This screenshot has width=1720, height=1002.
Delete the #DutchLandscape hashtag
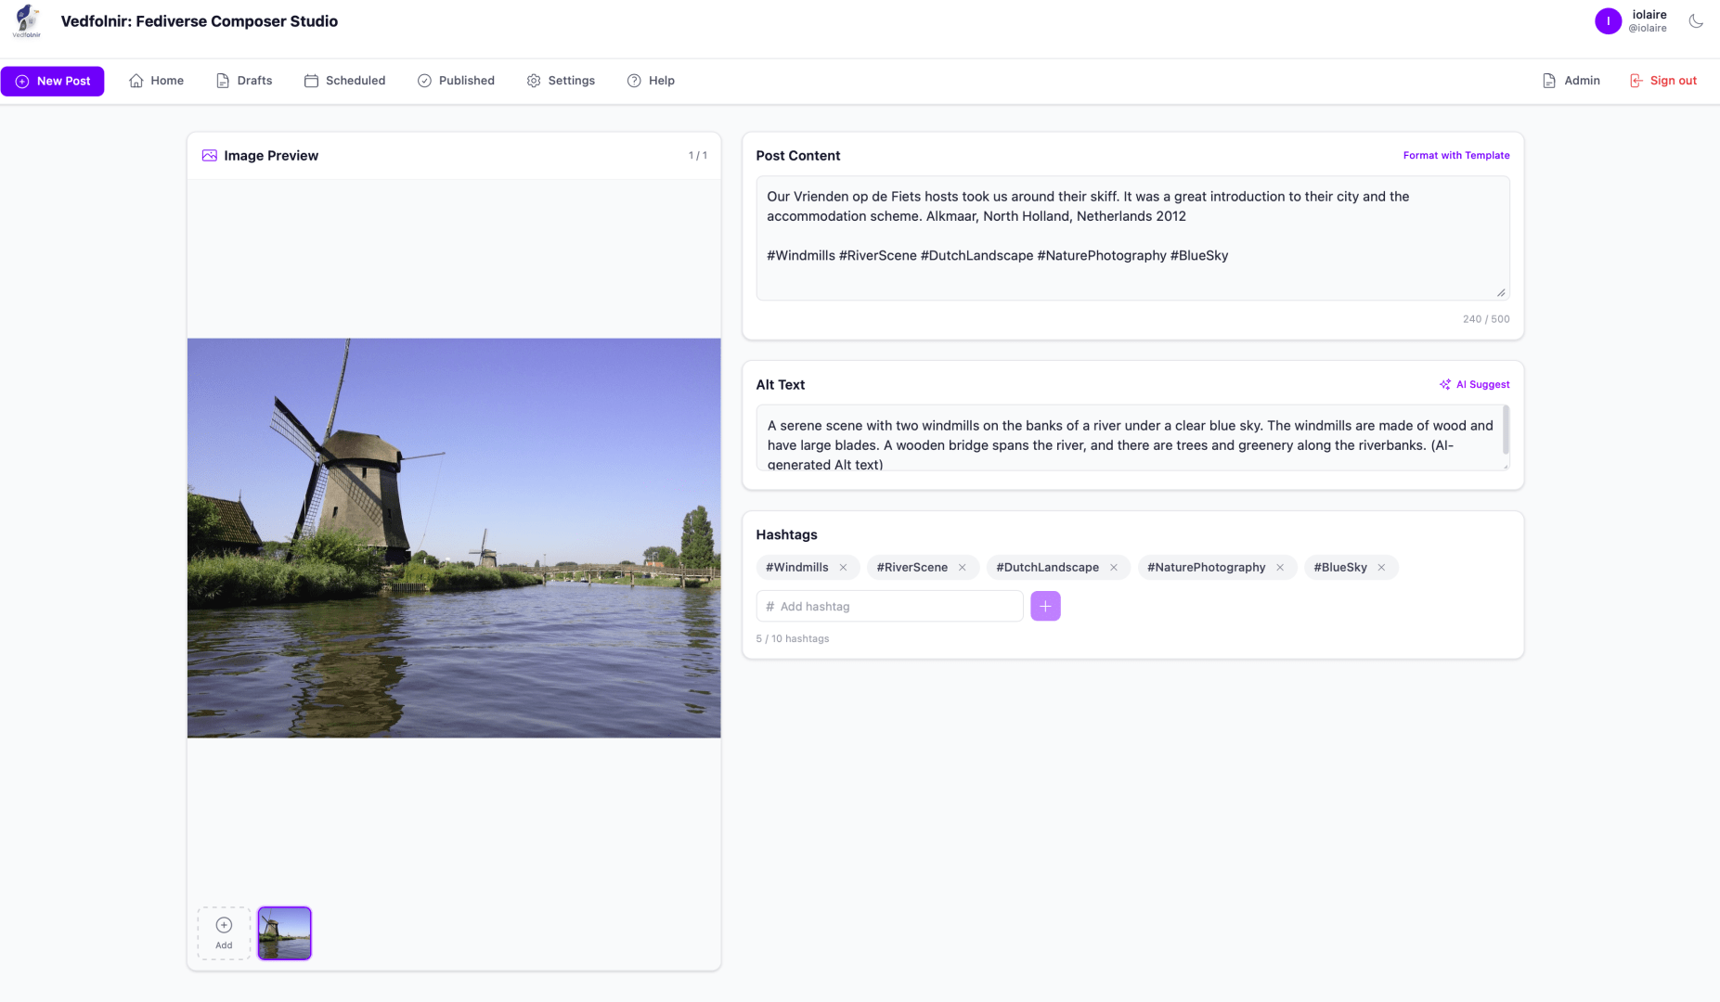point(1114,568)
